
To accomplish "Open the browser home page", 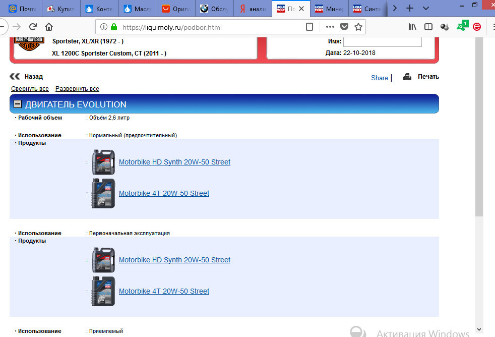I will click(x=48, y=27).
